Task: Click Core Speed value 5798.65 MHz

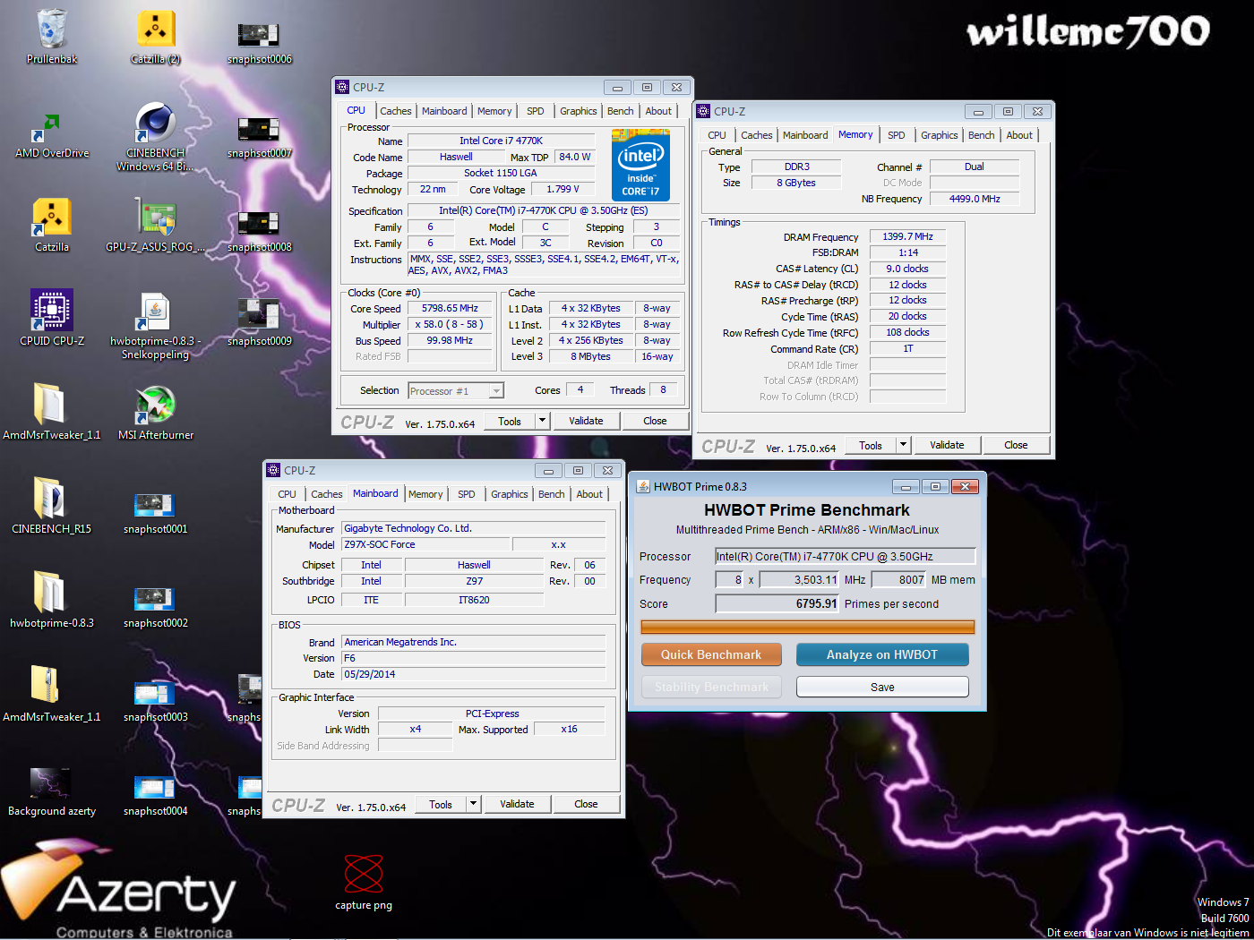Action: [x=450, y=308]
